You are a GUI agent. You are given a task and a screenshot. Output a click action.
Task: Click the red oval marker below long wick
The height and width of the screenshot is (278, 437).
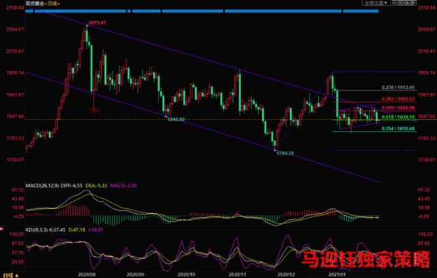[x=95, y=110]
